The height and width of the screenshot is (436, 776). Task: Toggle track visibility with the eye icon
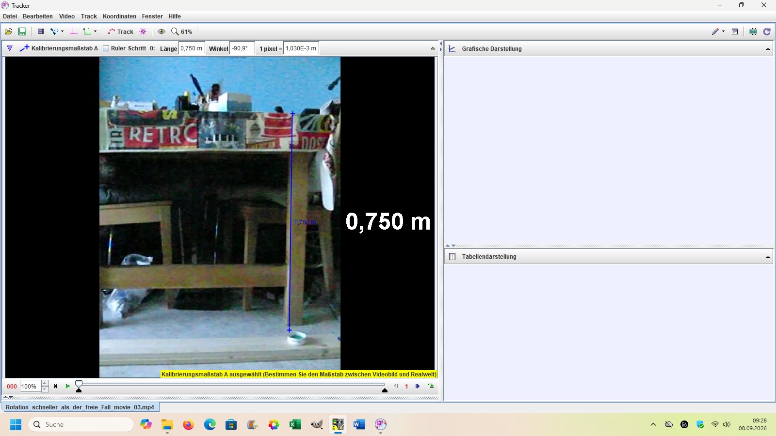162,31
